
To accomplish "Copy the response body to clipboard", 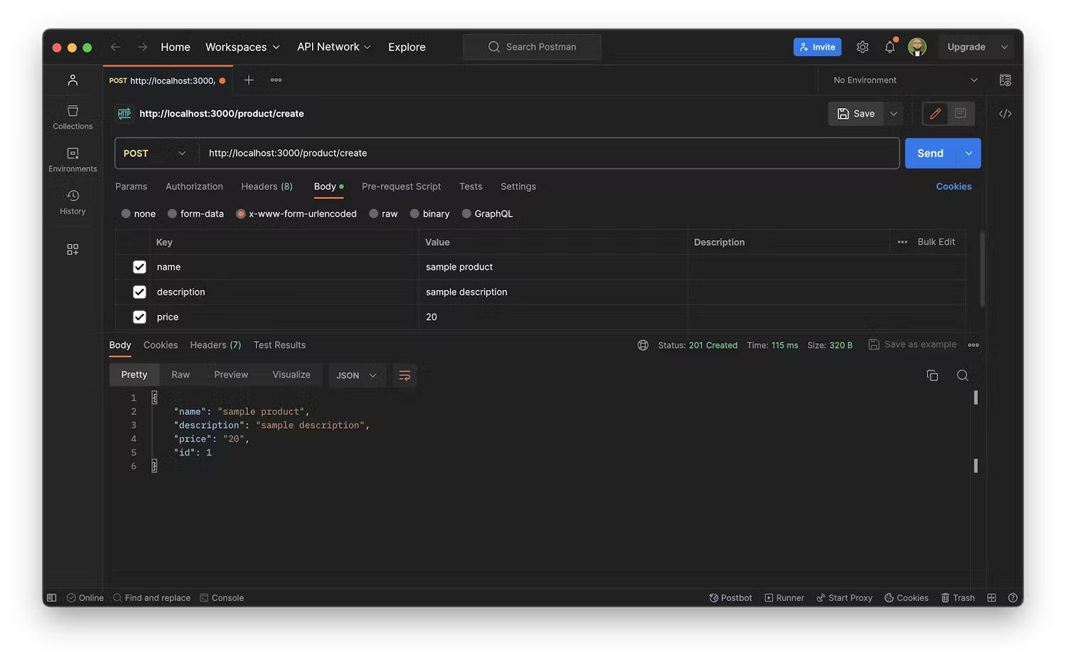I will coord(932,375).
